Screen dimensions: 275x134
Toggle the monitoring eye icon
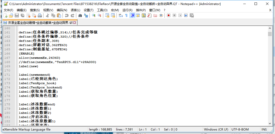coord(161,15)
